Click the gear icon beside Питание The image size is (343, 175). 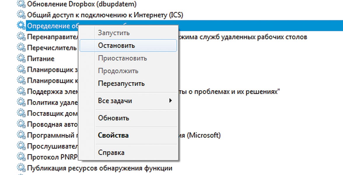pos(21,59)
